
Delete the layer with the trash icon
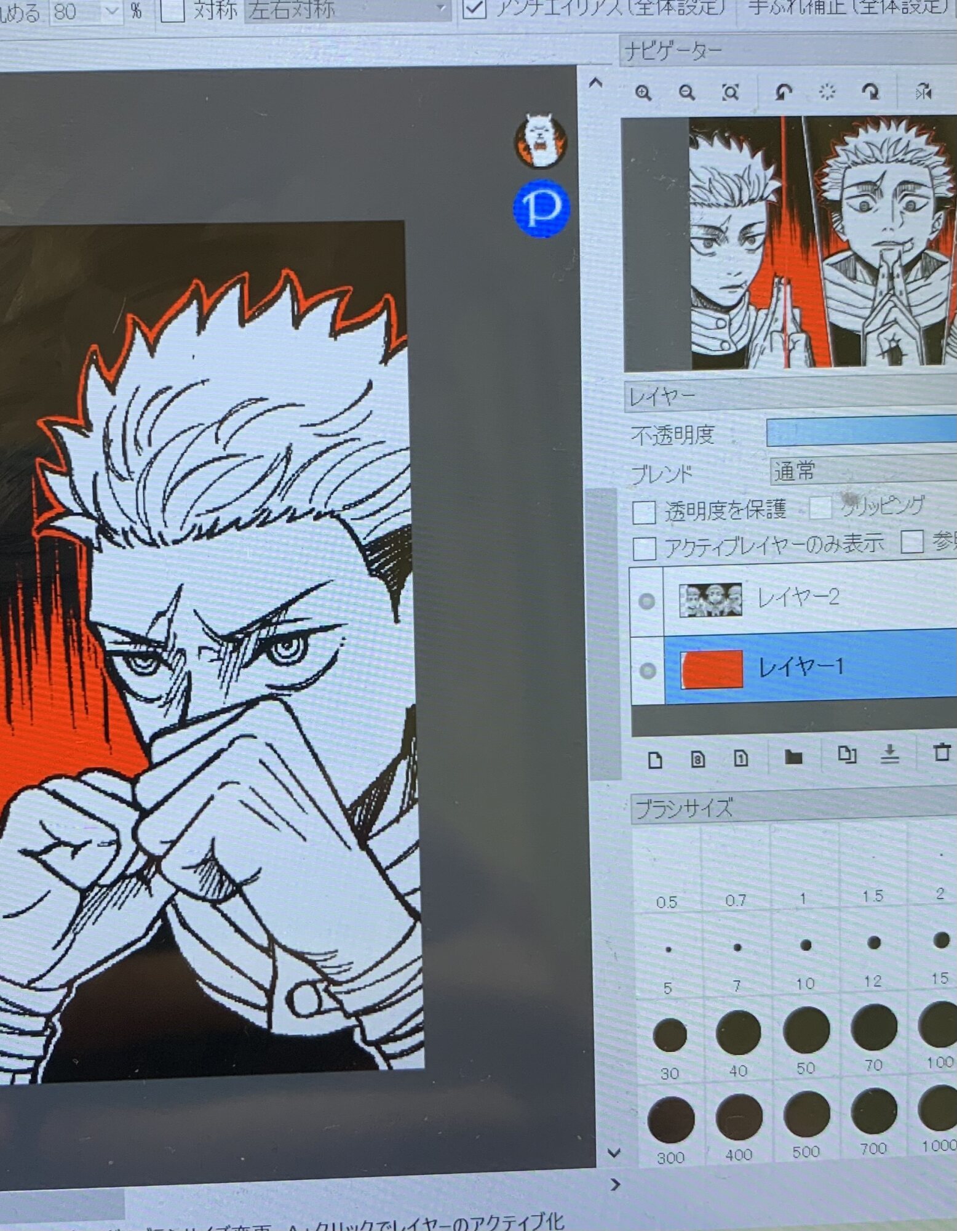coord(941,752)
